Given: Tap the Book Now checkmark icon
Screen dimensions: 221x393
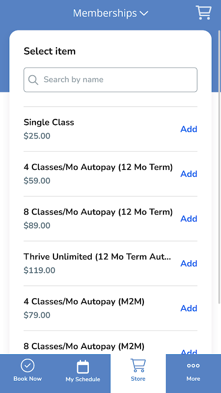Looking at the screenshot, I should [28, 365].
